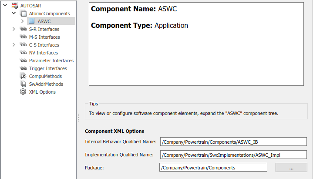Click the AUTOSAR root node icon
The width and height of the screenshot is (313, 179).
(14, 5)
